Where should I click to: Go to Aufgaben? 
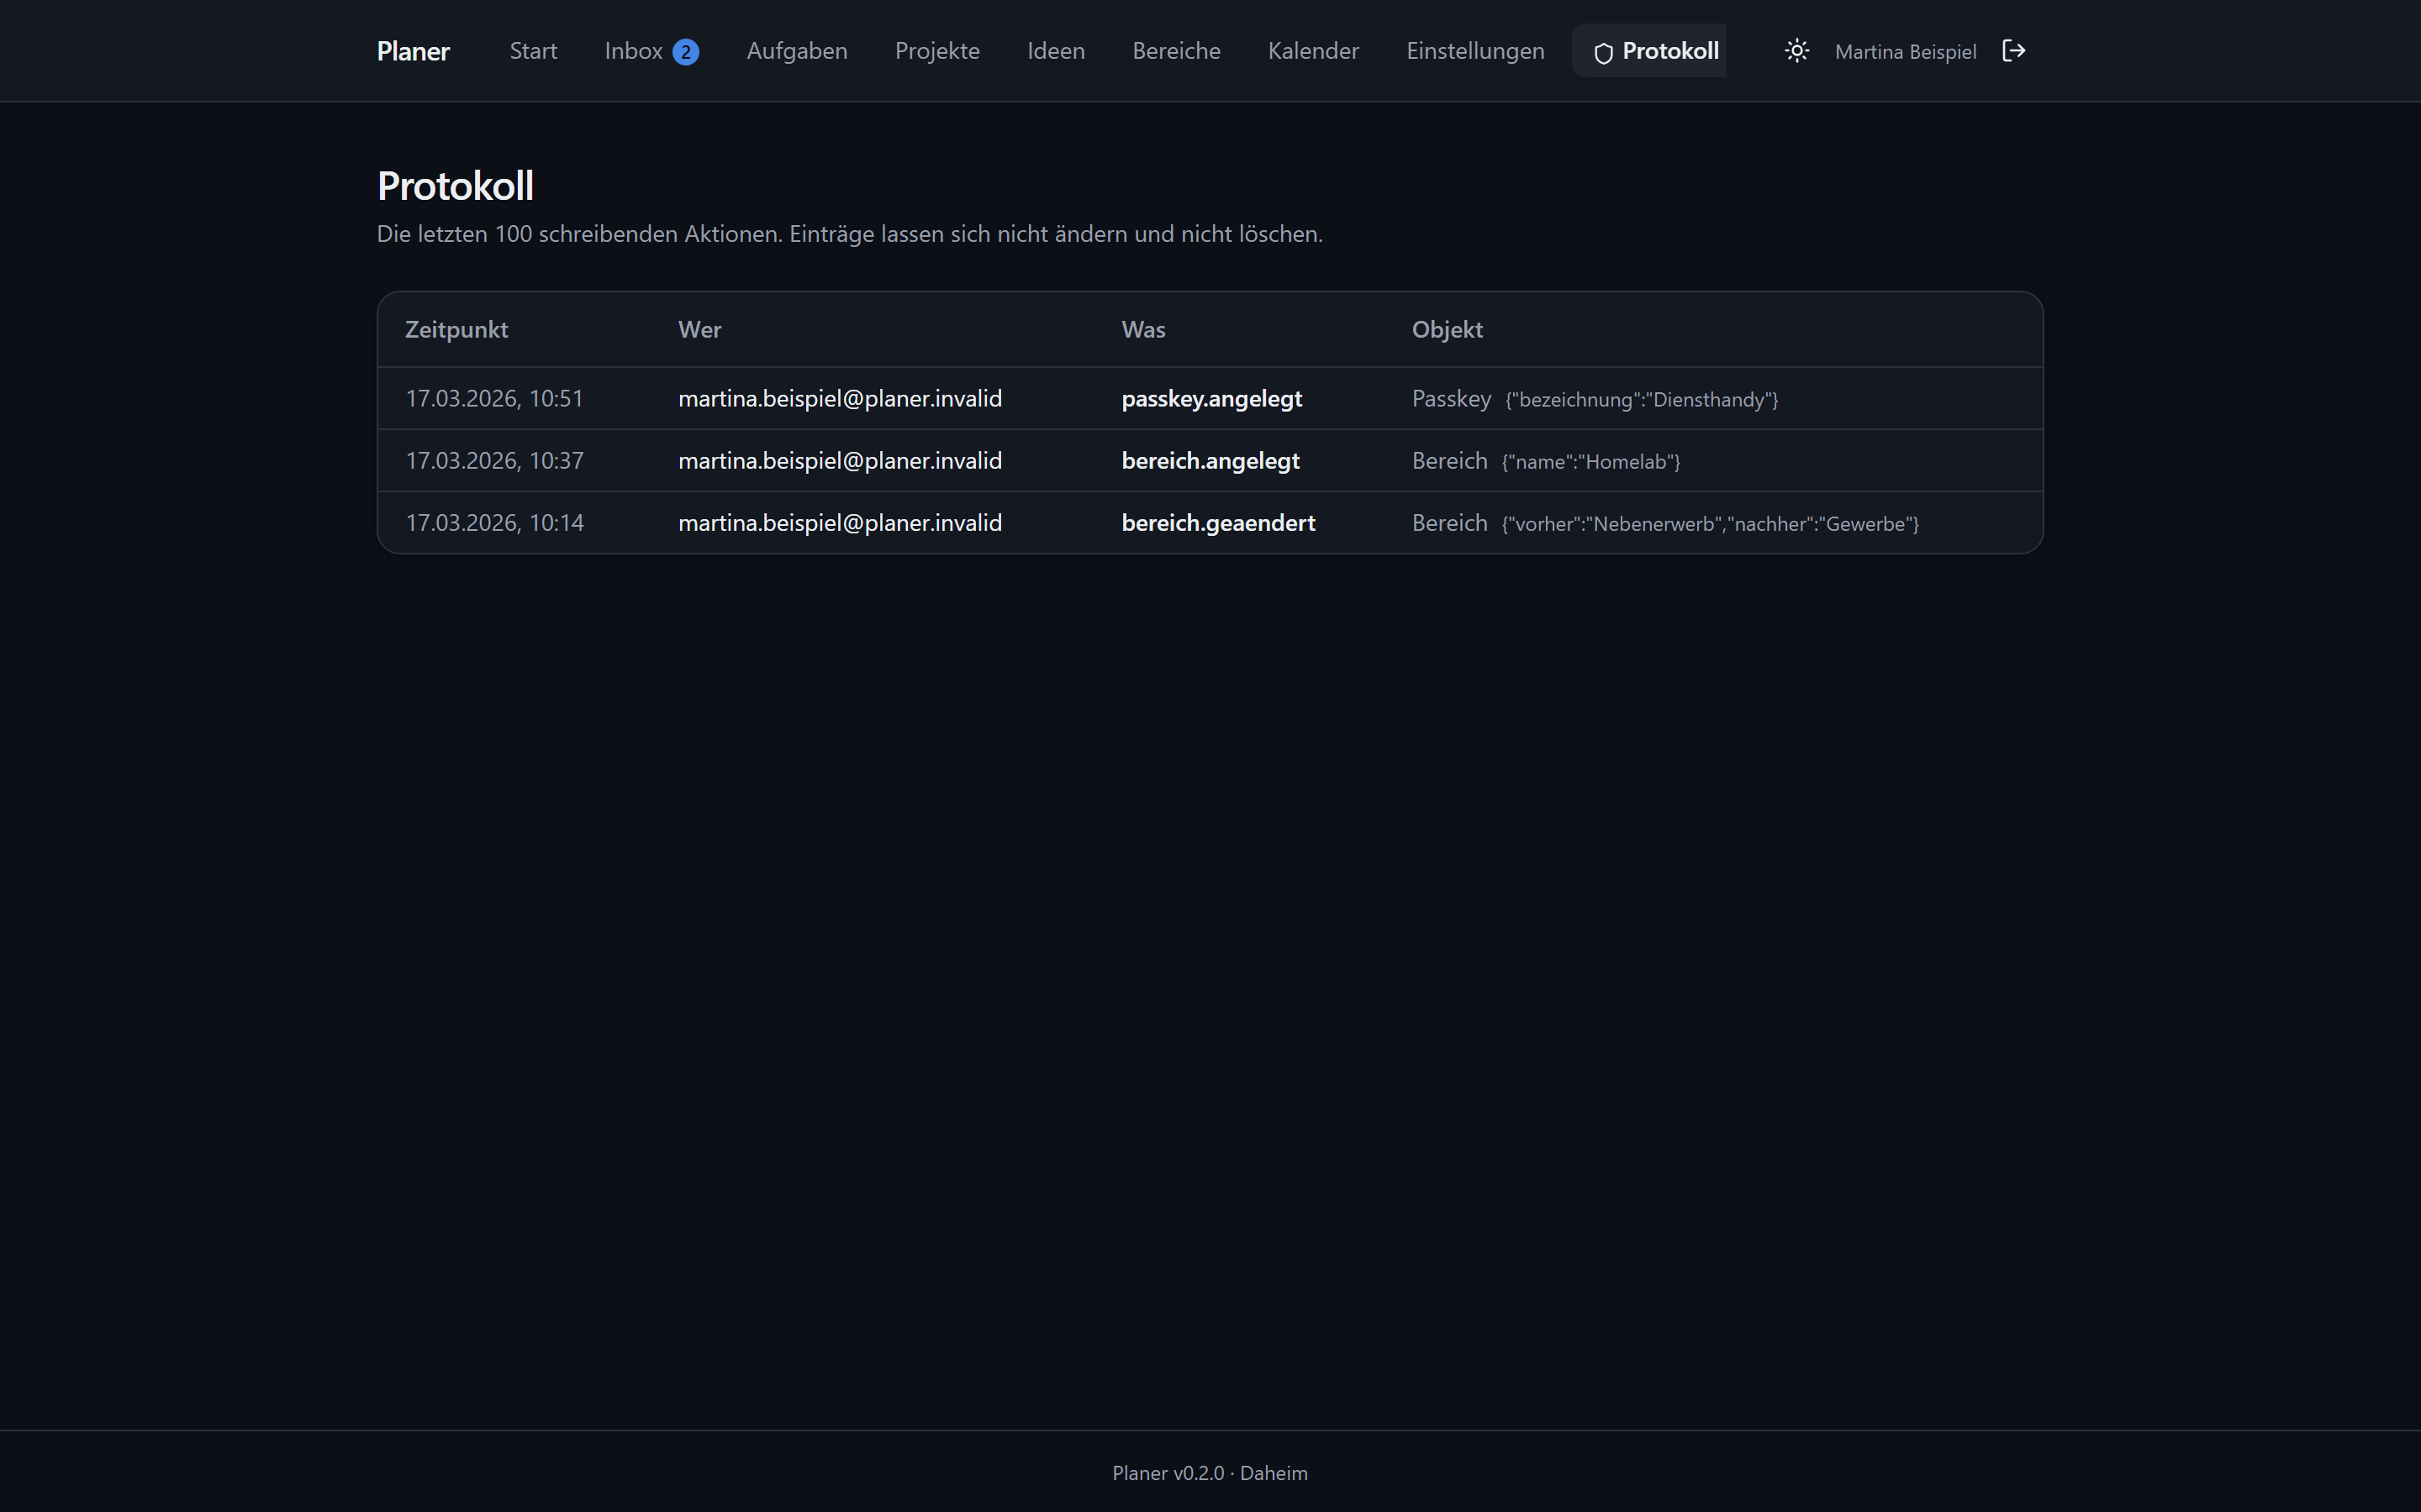[796, 51]
